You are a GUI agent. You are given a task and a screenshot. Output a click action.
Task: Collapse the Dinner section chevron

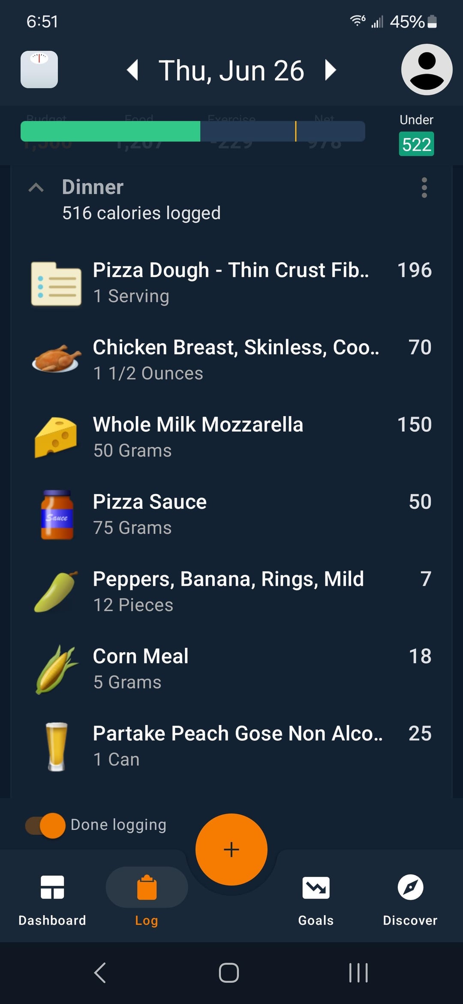pyautogui.click(x=36, y=187)
